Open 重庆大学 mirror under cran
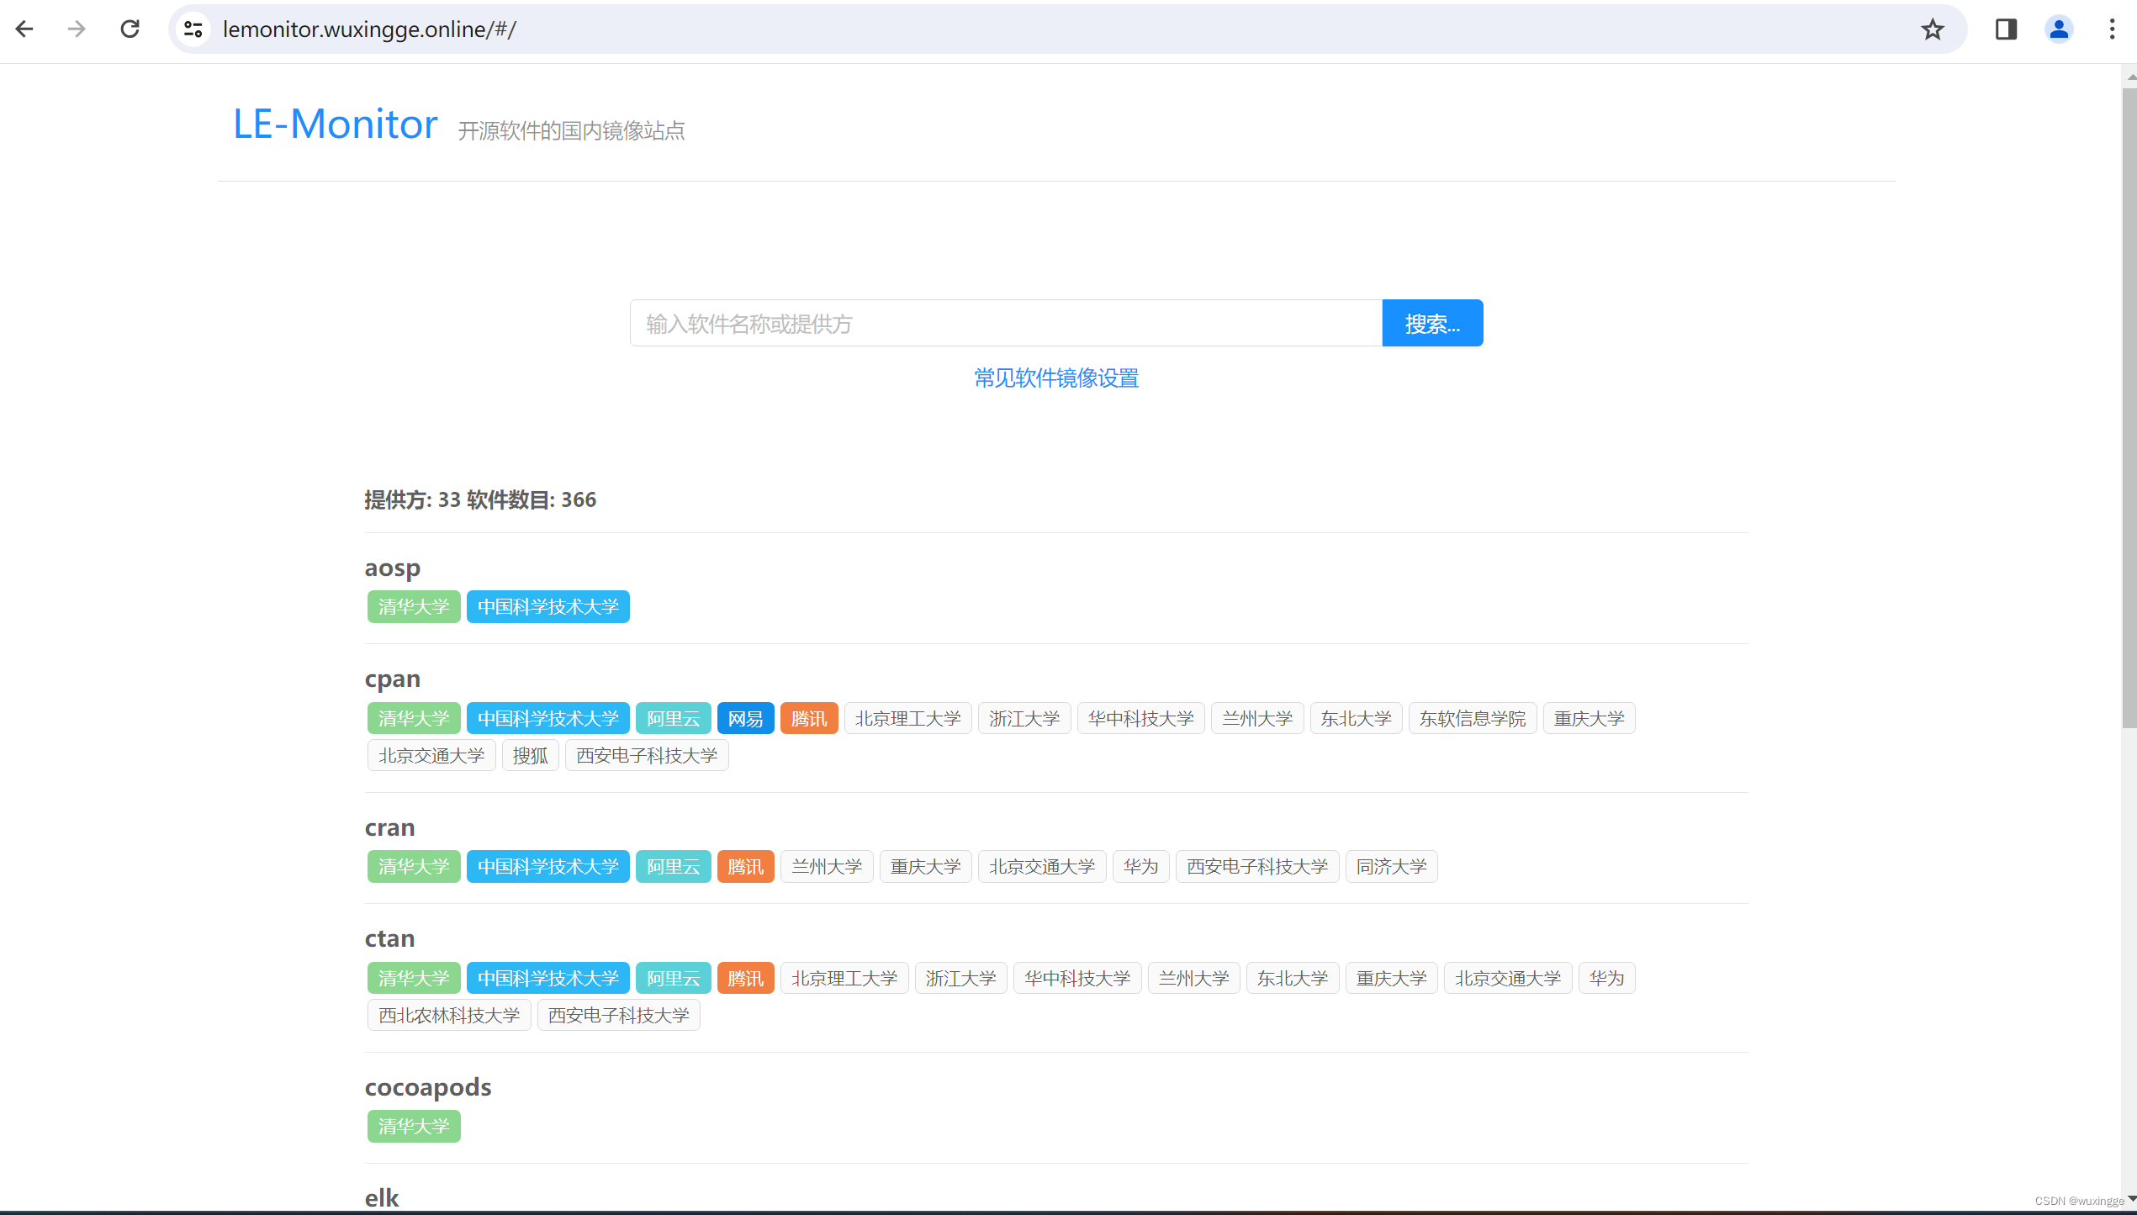Image resolution: width=2137 pixels, height=1215 pixels. point(926,867)
